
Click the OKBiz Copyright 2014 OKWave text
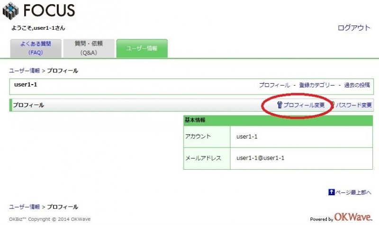click(x=50, y=219)
